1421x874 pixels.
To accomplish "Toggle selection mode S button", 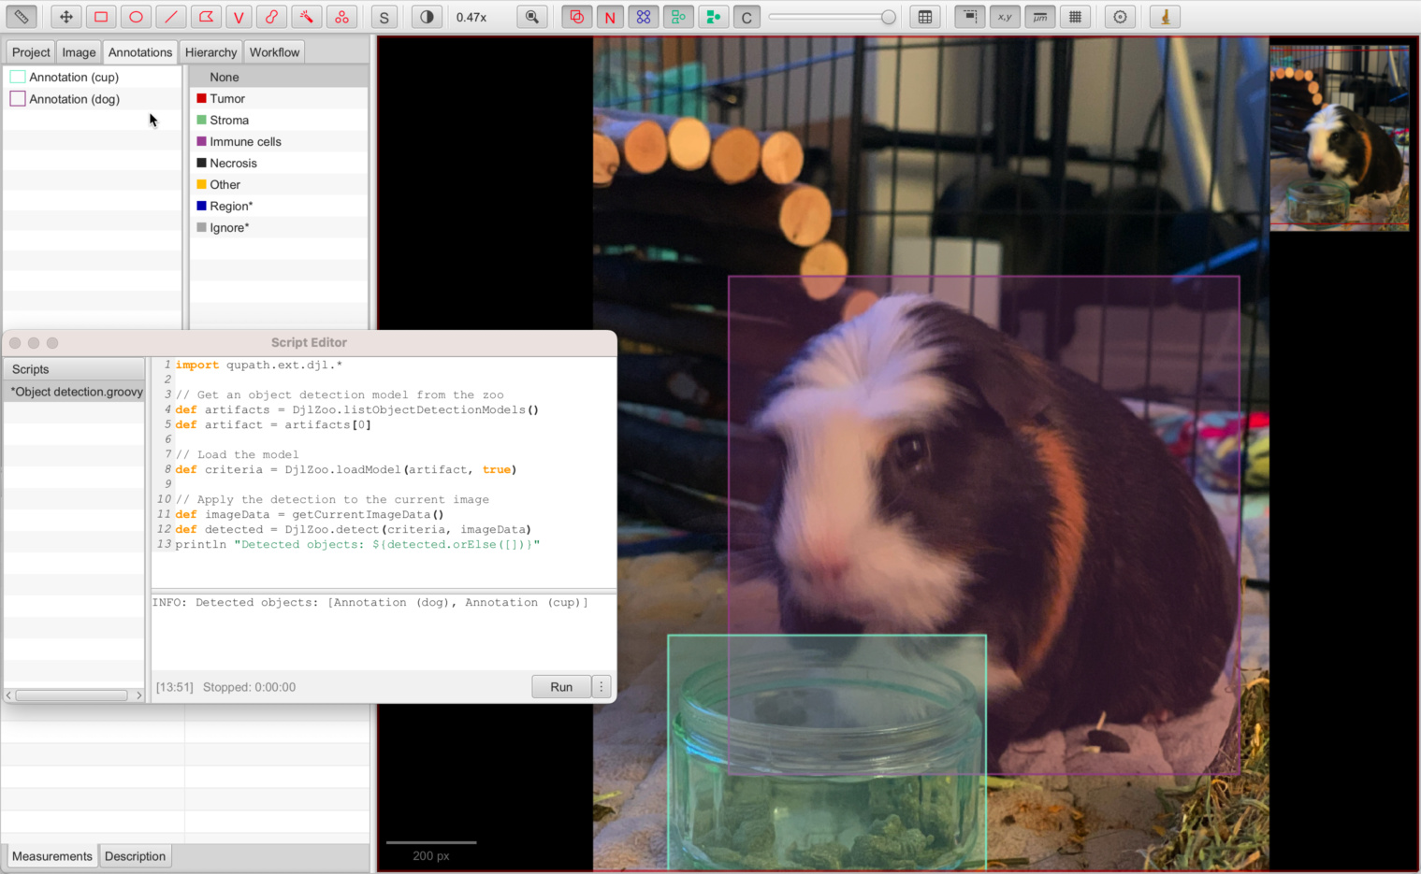I will [x=384, y=17].
